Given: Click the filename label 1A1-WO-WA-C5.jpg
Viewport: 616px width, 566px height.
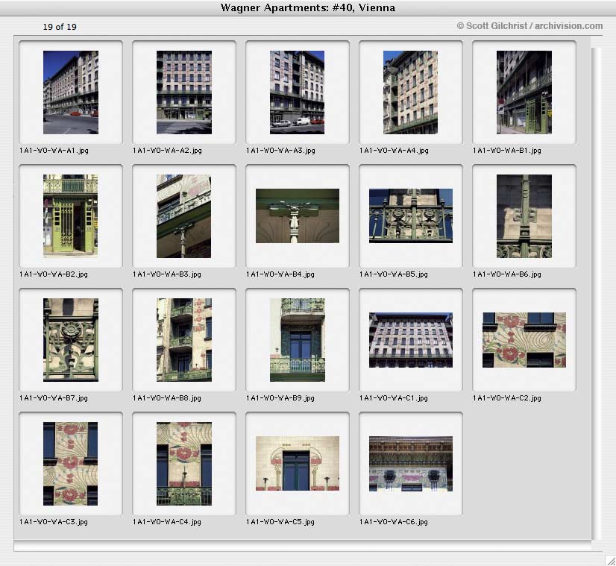Looking at the screenshot, I should 280,521.
